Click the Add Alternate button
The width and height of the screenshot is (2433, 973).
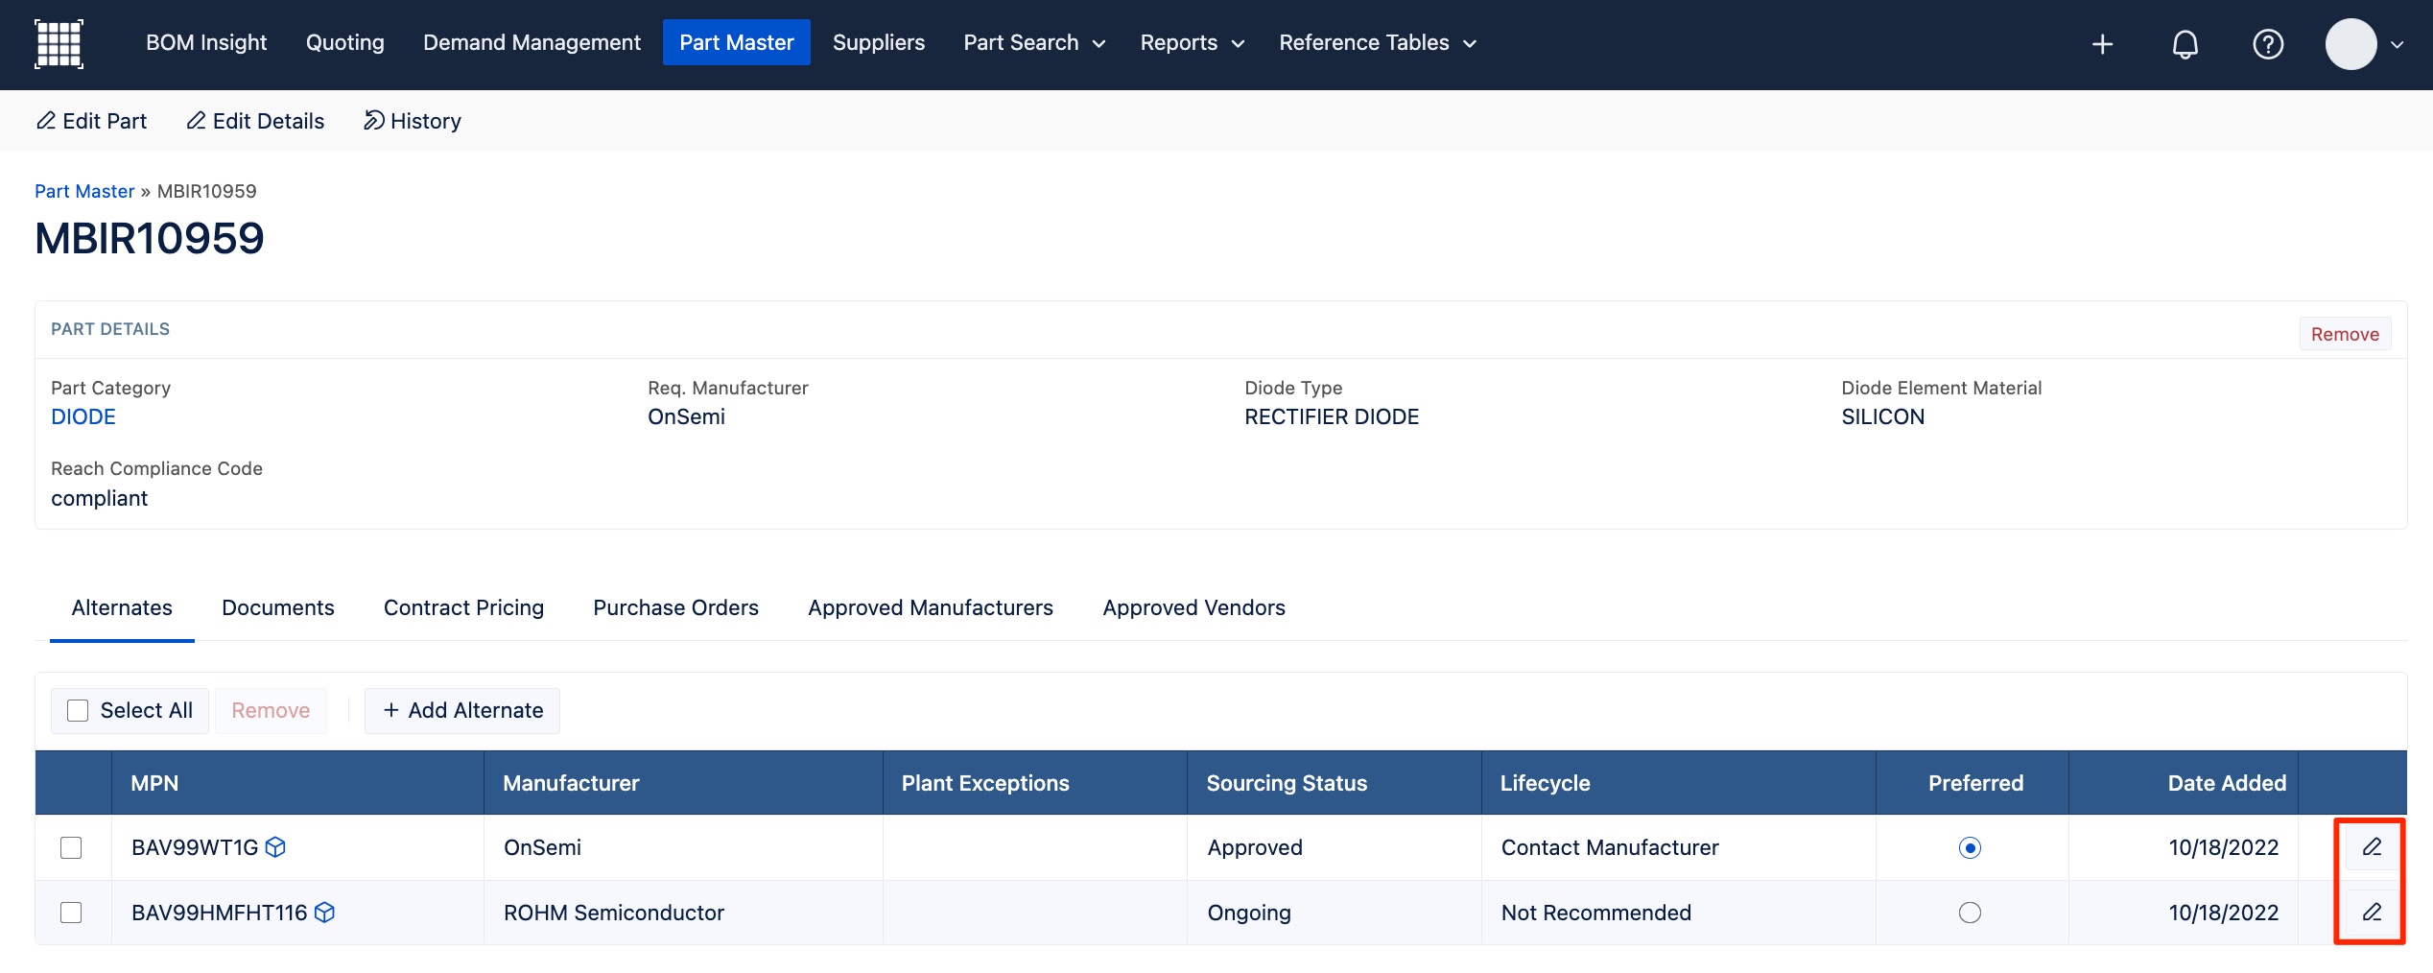pyautogui.click(x=462, y=710)
